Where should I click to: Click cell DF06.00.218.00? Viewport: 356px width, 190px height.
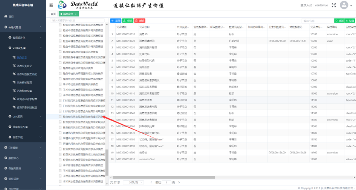tap(277, 41)
